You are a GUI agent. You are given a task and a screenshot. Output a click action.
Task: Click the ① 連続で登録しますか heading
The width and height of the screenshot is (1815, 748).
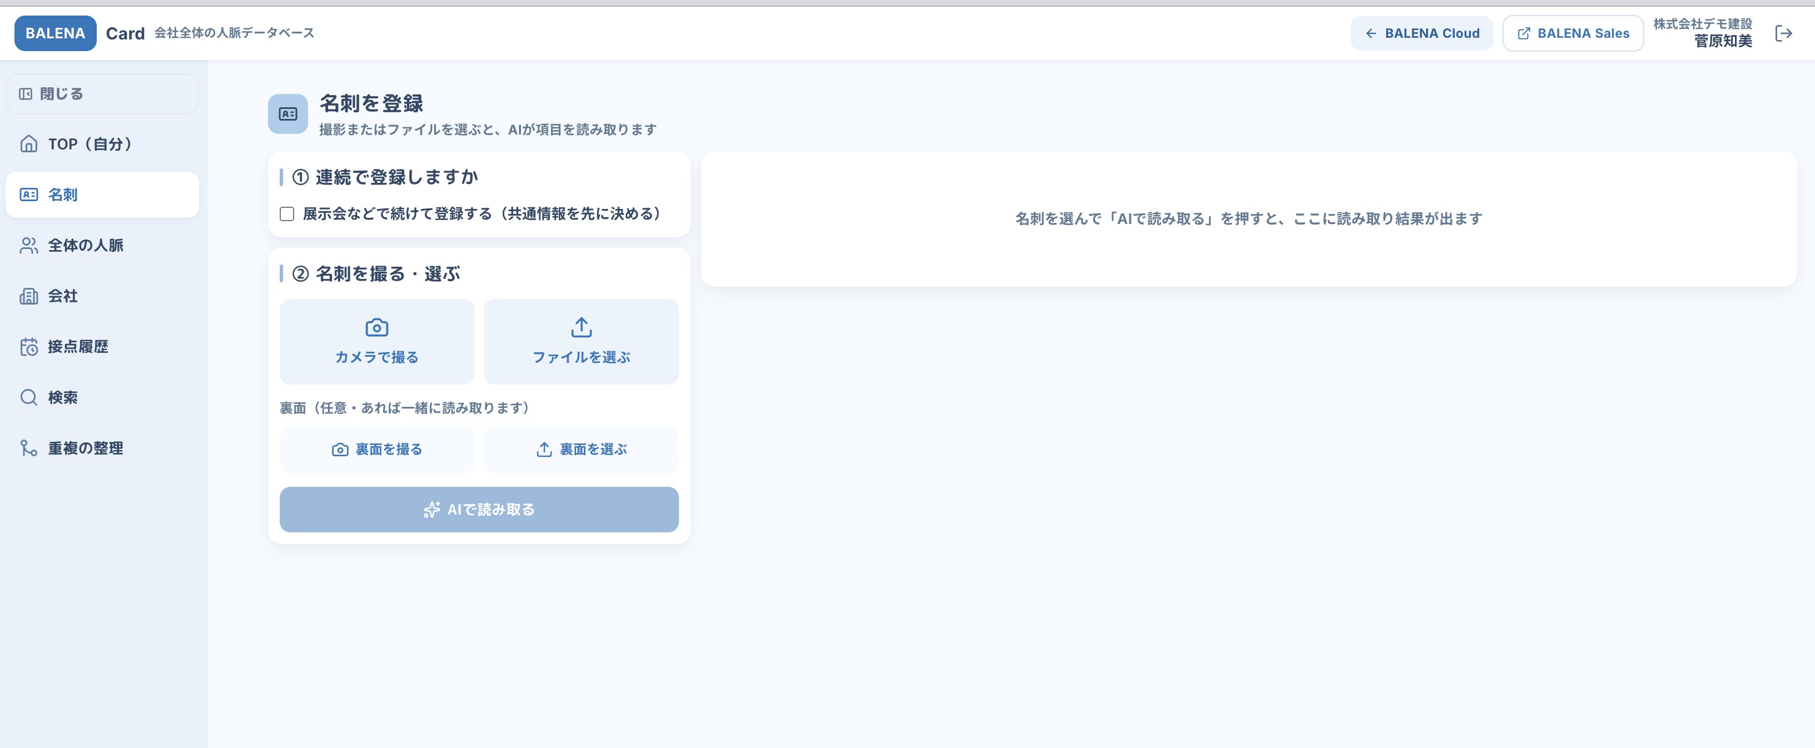[385, 177]
